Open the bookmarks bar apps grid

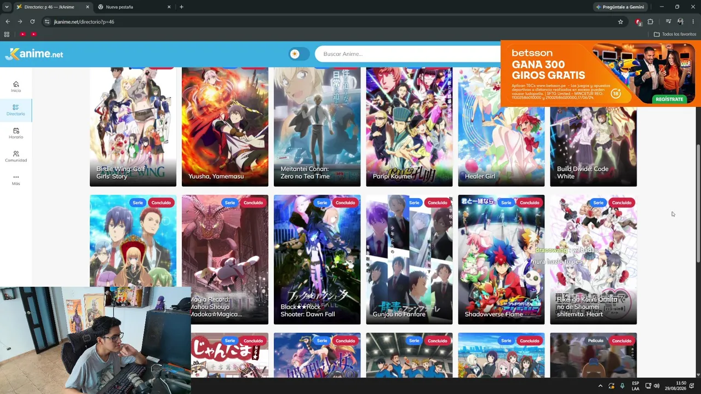pyautogui.click(x=7, y=34)
